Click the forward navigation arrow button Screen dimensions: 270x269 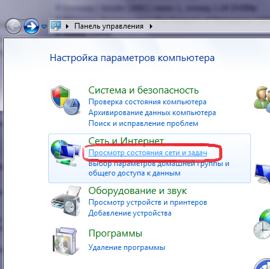point(31,27)
